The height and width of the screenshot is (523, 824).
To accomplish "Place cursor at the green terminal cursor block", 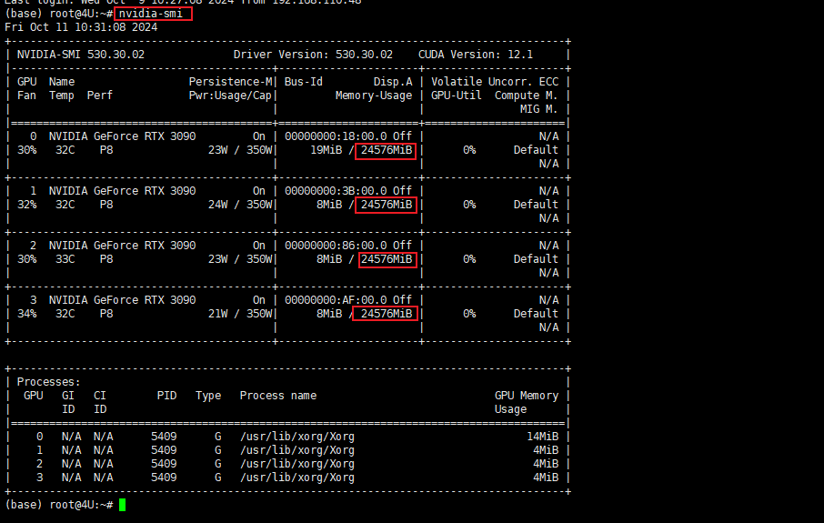I will pos(123,505).
